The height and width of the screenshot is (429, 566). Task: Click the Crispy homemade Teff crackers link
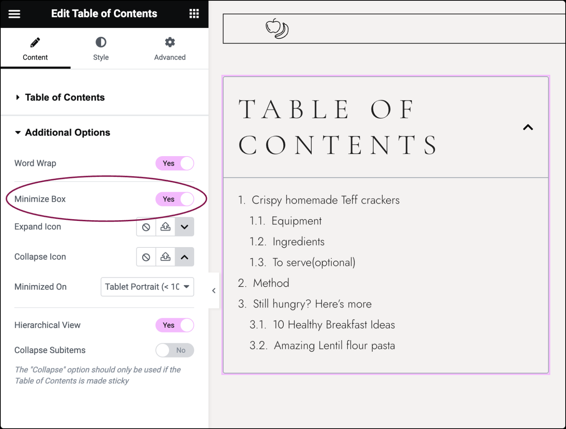(x=325, y=200)
